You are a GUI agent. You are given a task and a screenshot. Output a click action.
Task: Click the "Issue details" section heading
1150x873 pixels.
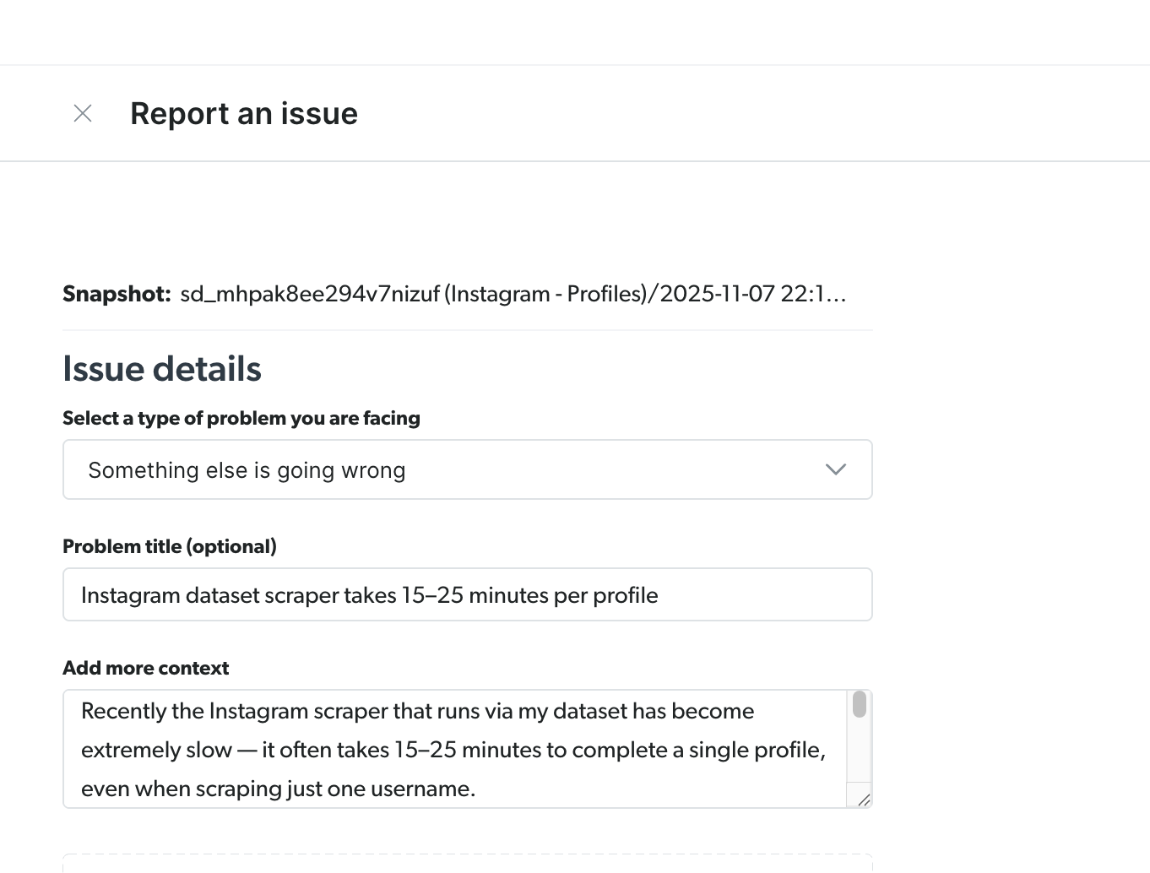(x=162, y=369)
